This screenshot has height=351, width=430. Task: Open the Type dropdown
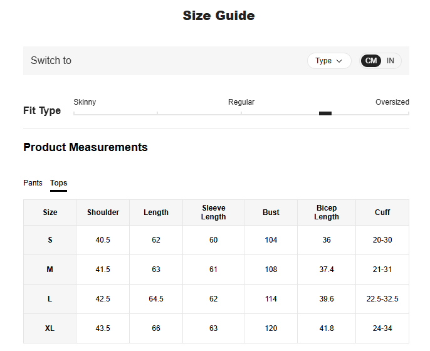tap(329, 61)
